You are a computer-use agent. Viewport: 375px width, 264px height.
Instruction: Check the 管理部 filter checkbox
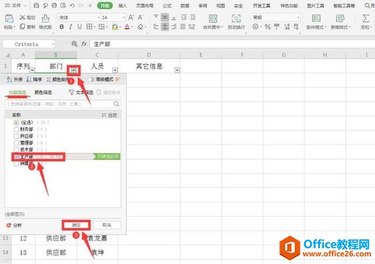click(16, 143)
